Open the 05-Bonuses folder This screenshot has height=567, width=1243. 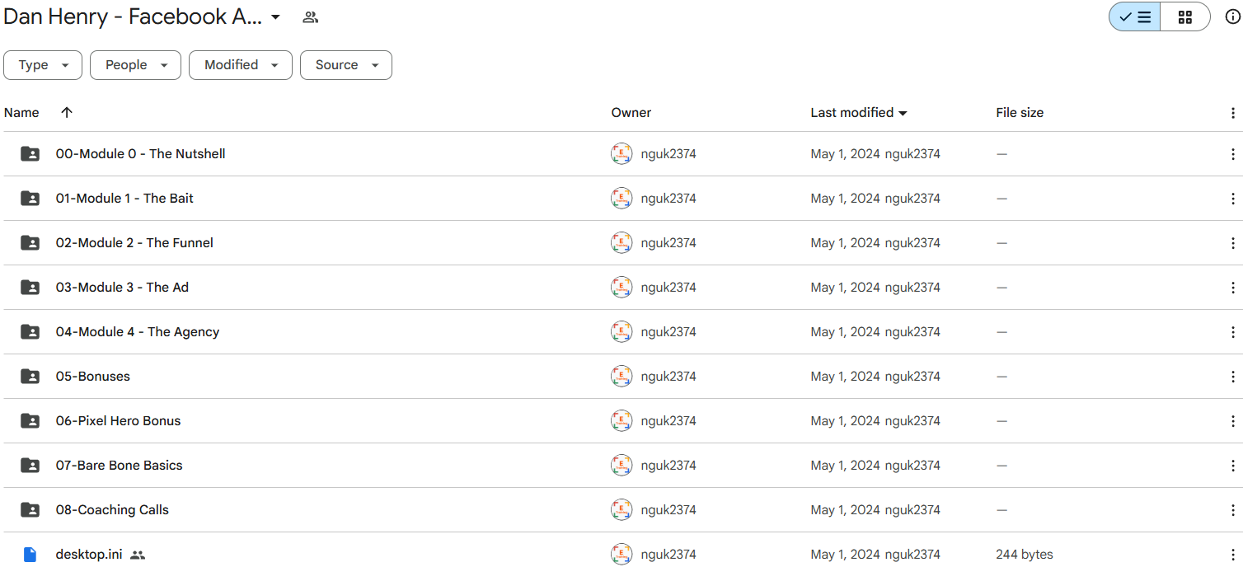tap(93, 377)
